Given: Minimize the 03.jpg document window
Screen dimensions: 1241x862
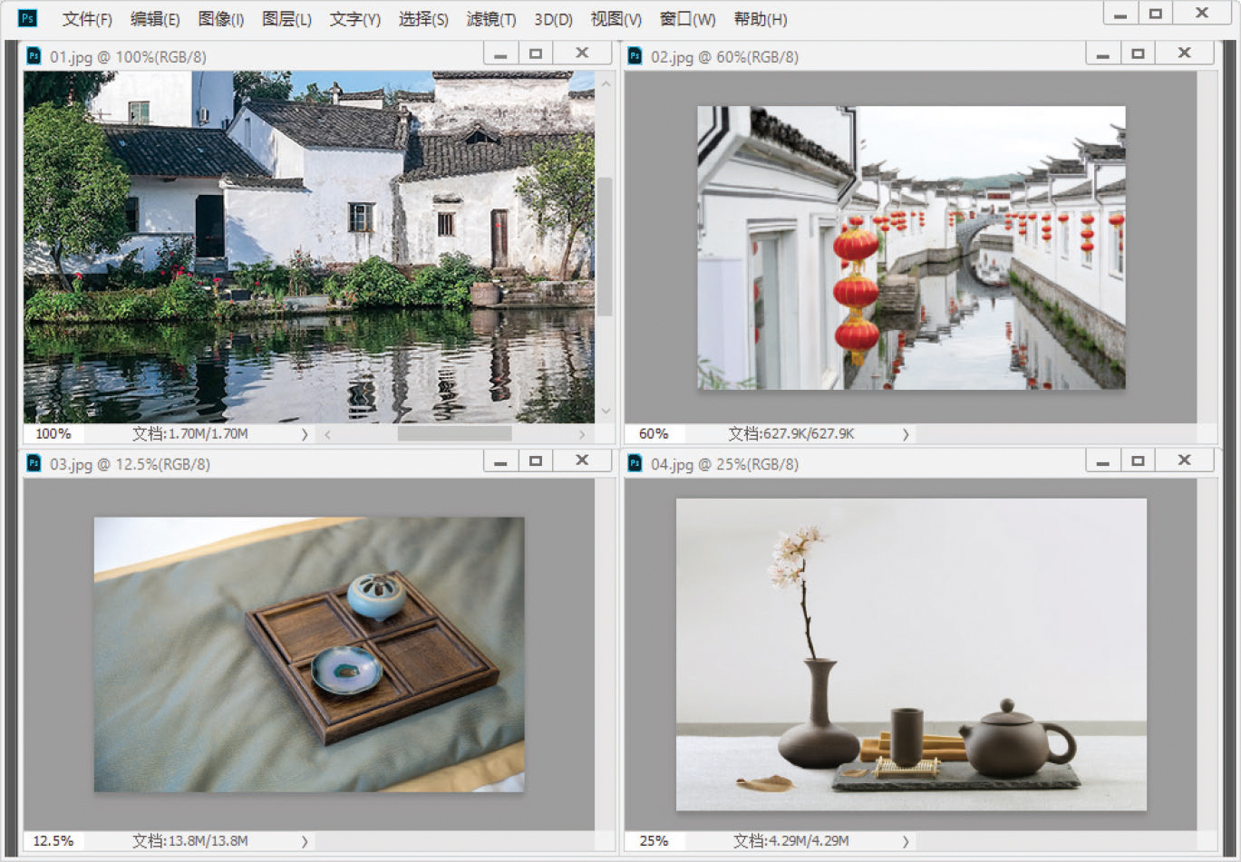Looking at the screenshot, I should pyautogui.click(x=501, y=460).
